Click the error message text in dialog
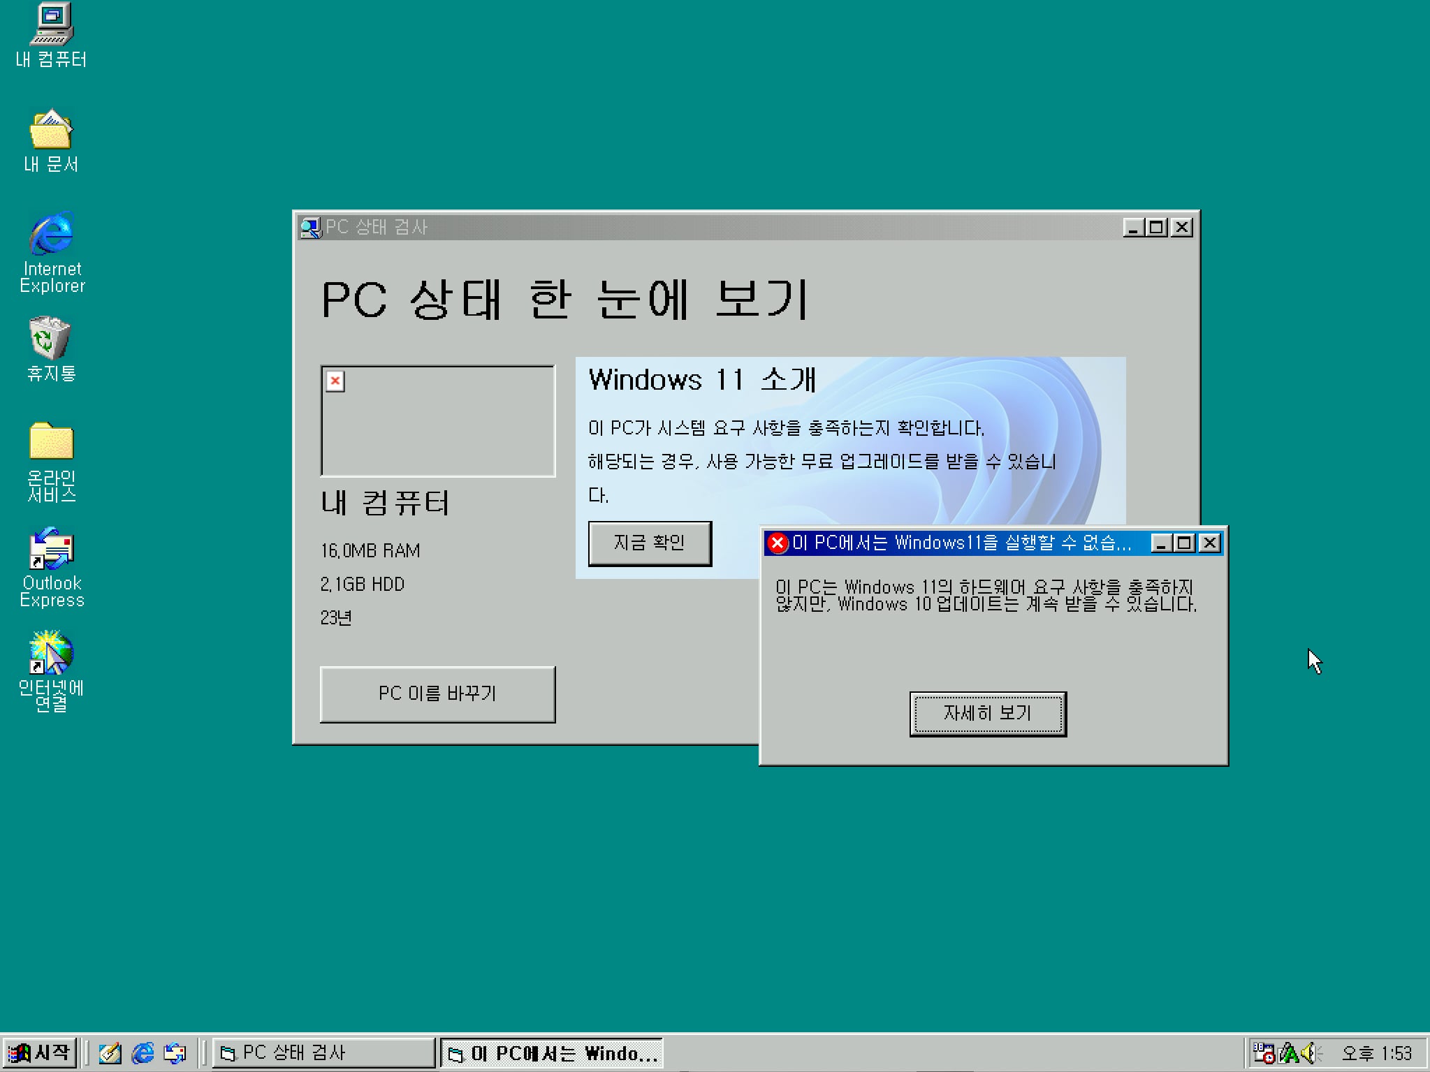Viewport: 1430px width, 1072px height. pyautogui.click(x=986, y=596)
